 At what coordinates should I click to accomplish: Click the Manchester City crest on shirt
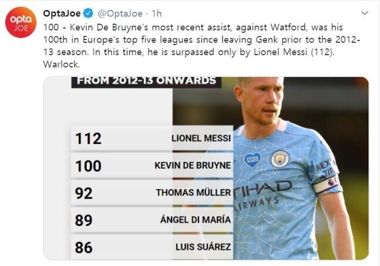[280, 159]
